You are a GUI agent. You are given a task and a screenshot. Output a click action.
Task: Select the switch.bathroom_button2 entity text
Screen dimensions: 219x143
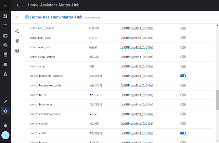coord(47,76)
